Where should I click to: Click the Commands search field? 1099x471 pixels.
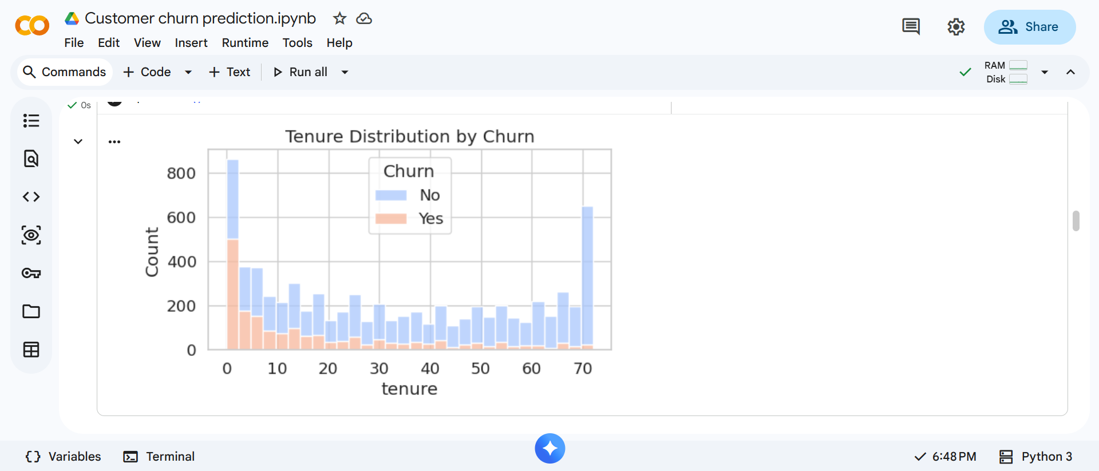(65, 72)
